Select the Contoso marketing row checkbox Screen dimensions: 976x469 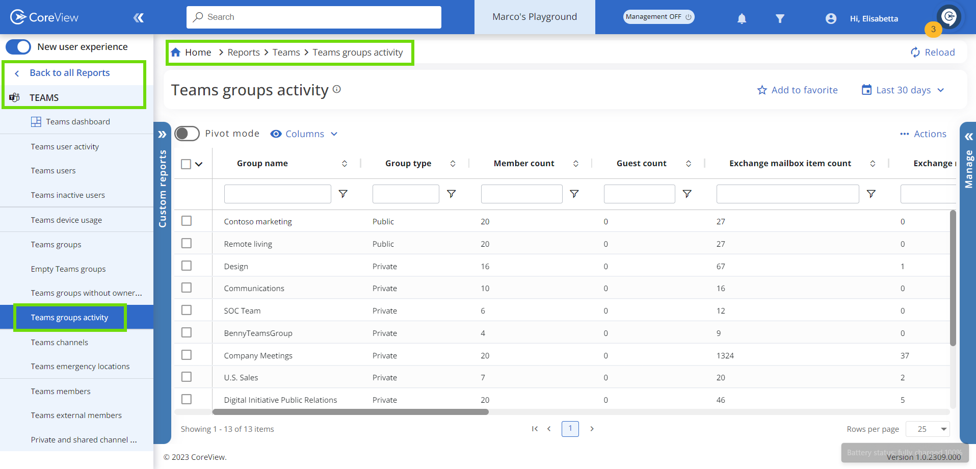click(187, 221)
